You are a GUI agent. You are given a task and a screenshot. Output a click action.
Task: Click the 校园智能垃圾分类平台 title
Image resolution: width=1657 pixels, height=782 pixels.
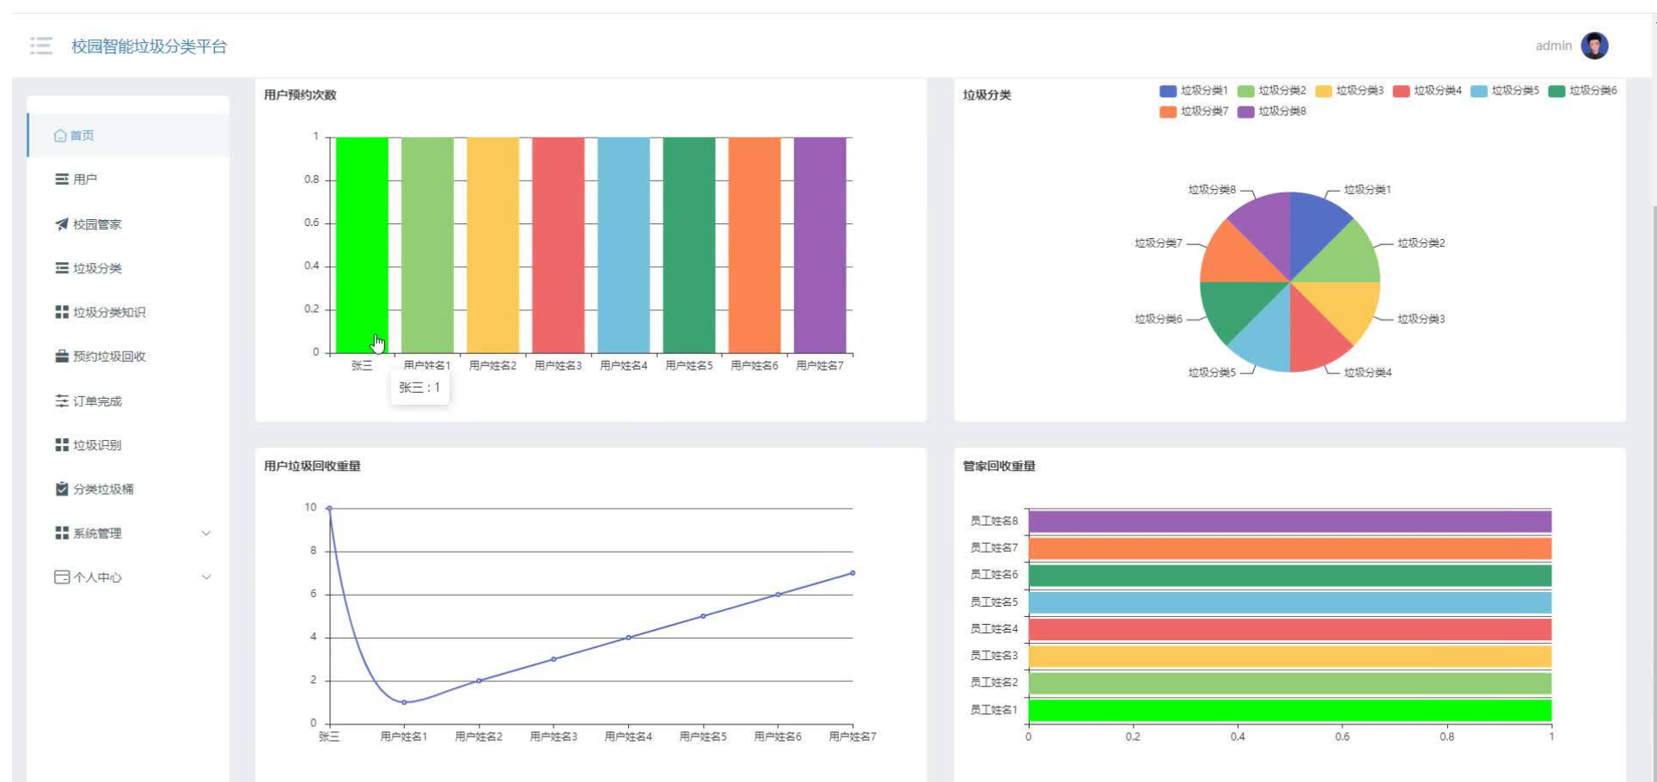coord(149,46)
